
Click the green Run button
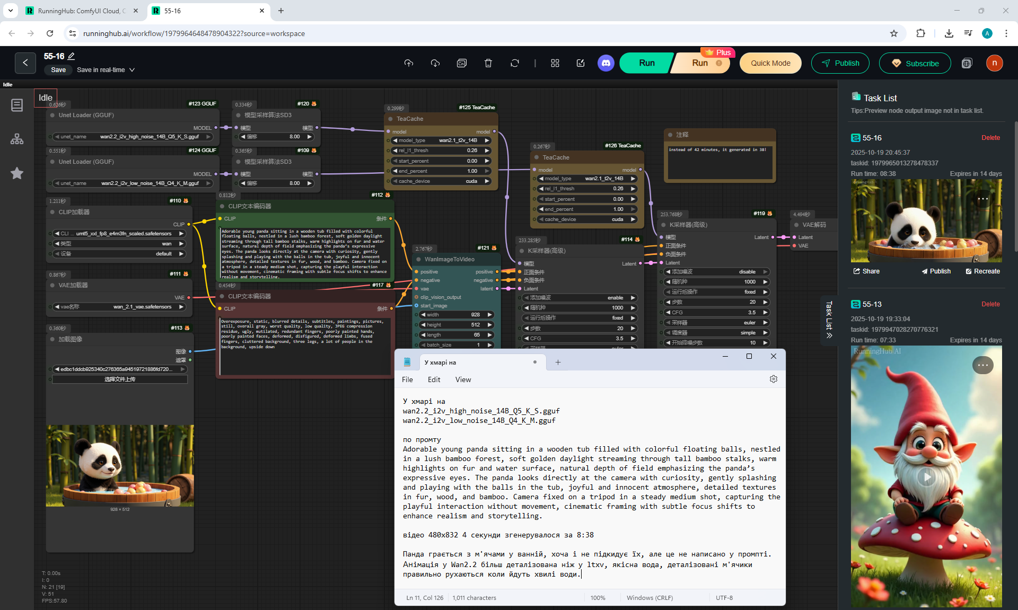646,63
